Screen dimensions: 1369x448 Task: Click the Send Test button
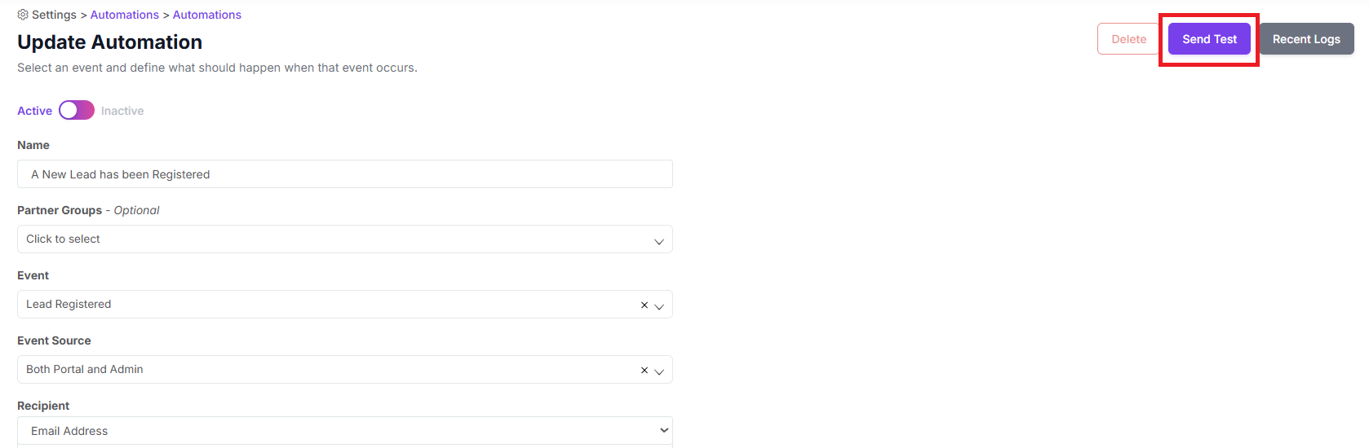1209,39
